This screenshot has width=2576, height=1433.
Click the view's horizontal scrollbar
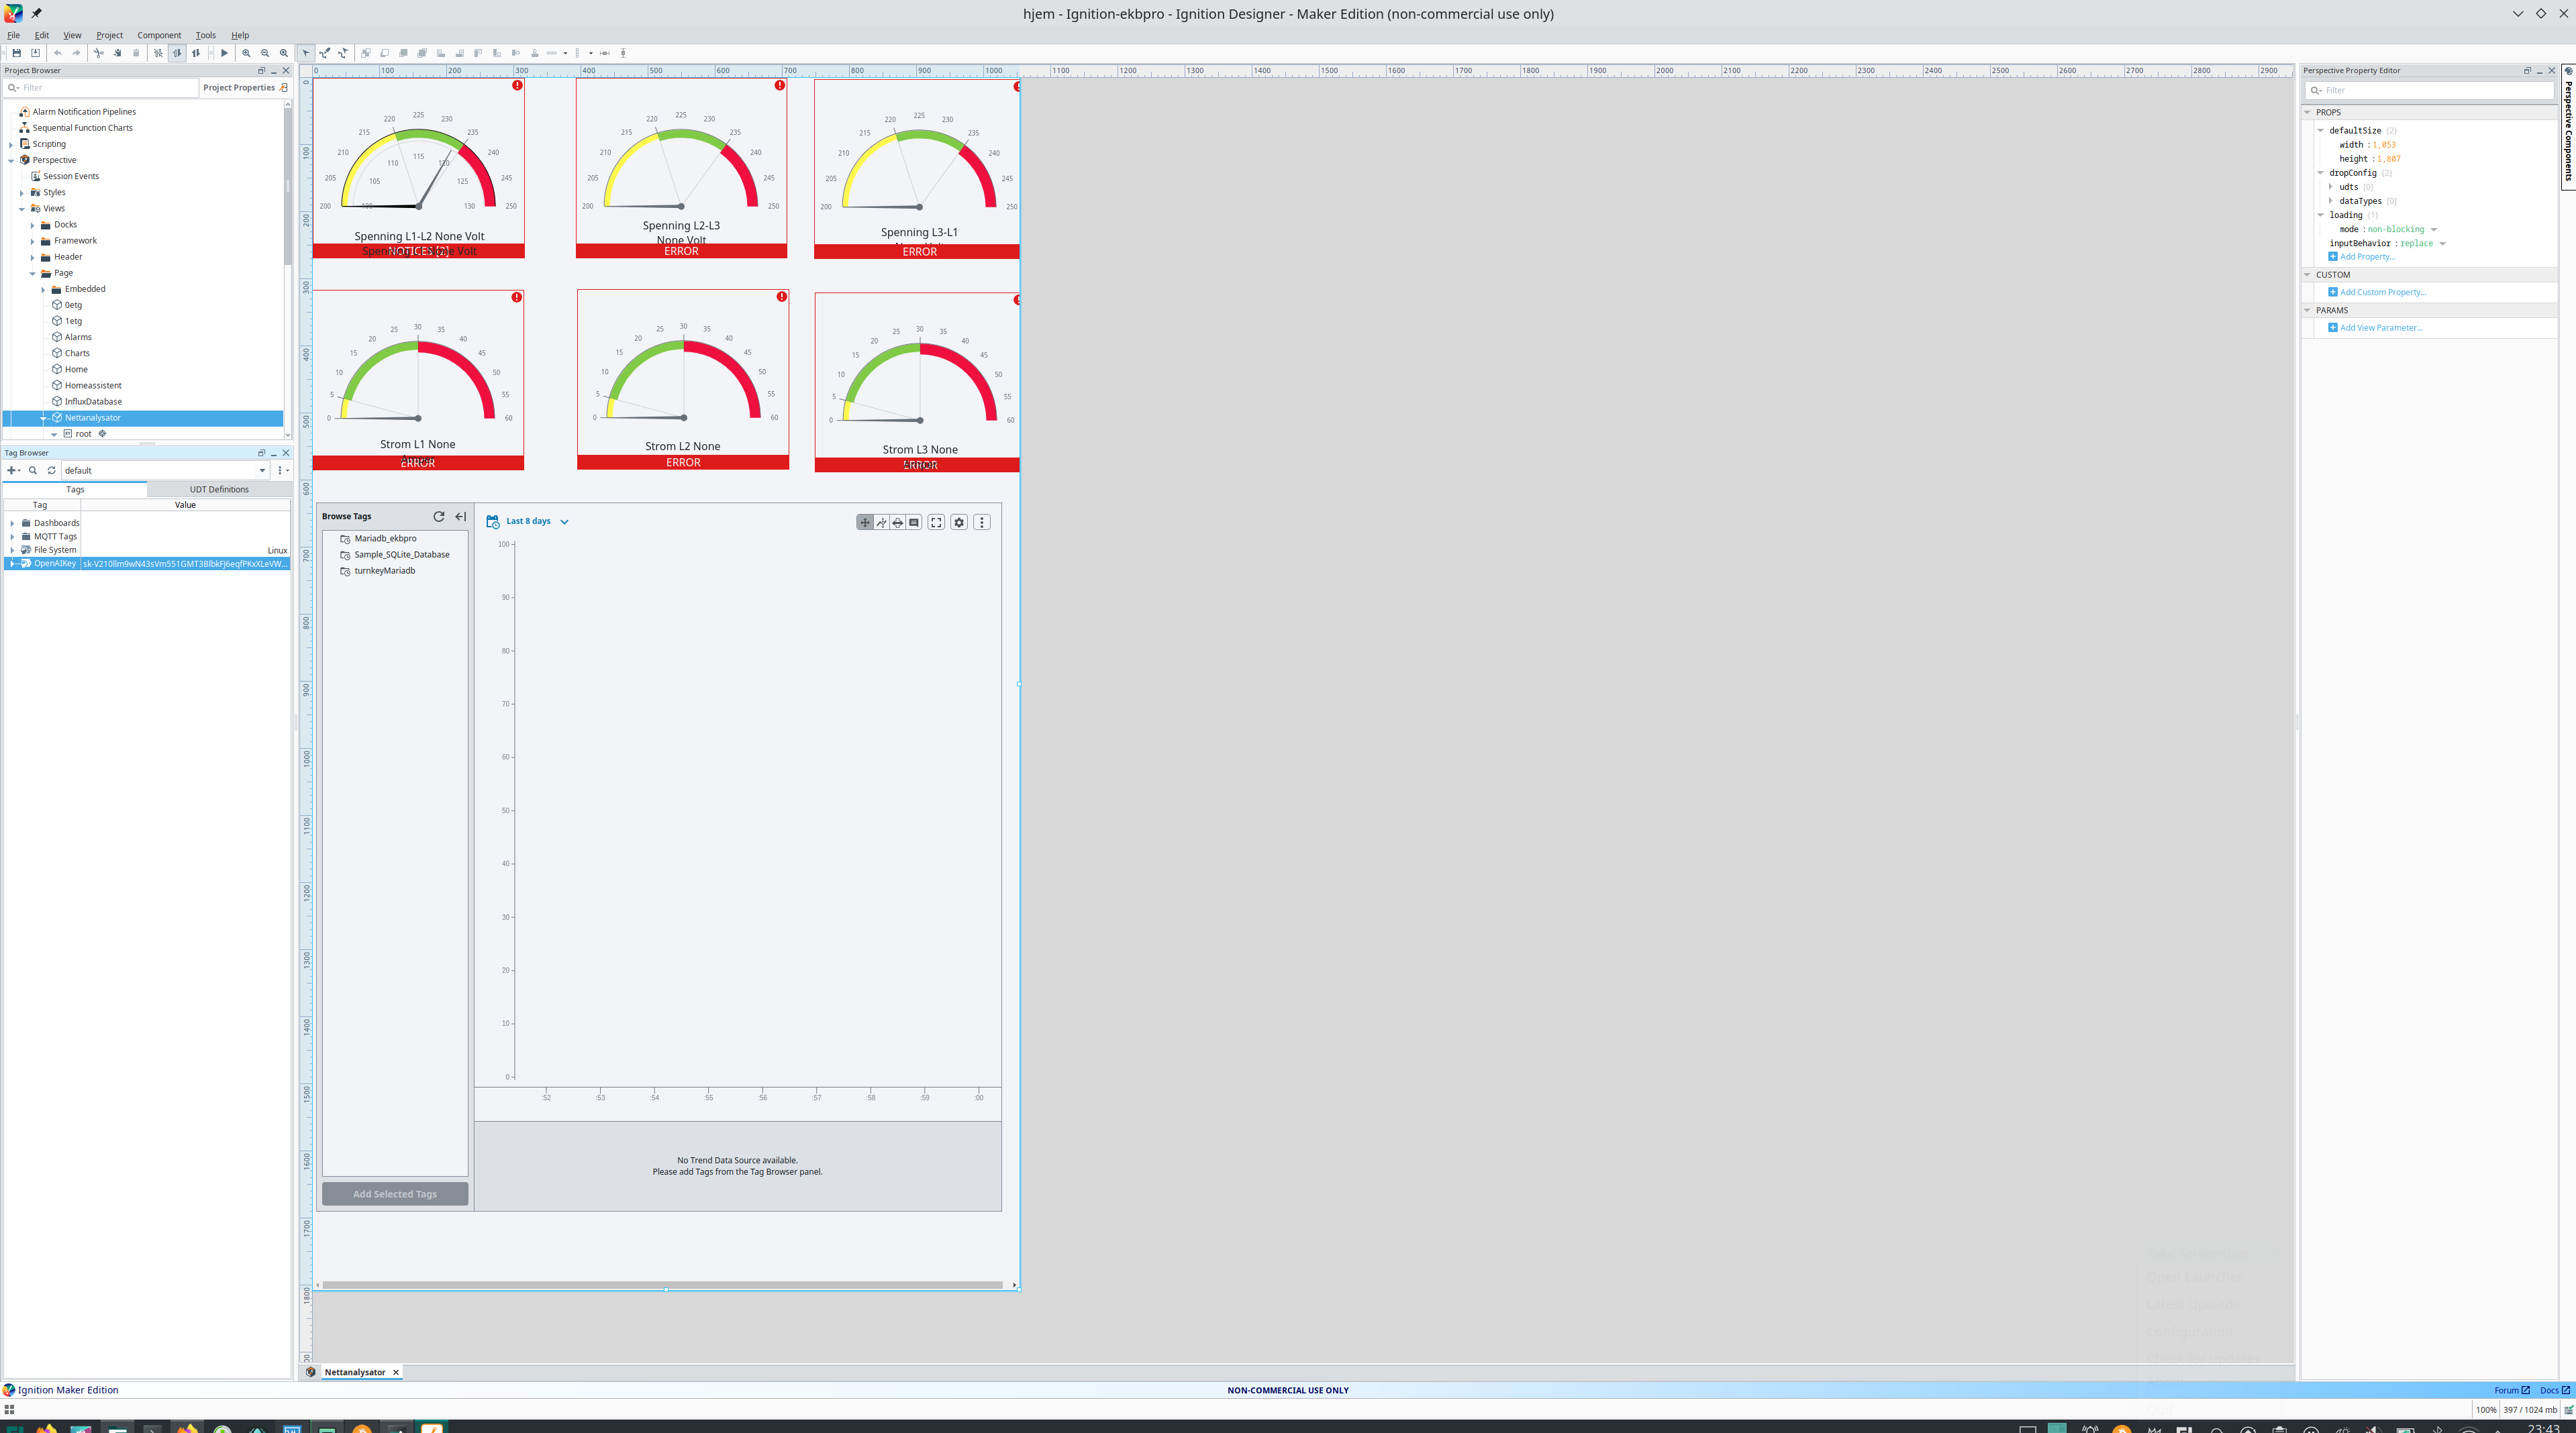(x=660, y=1285)
